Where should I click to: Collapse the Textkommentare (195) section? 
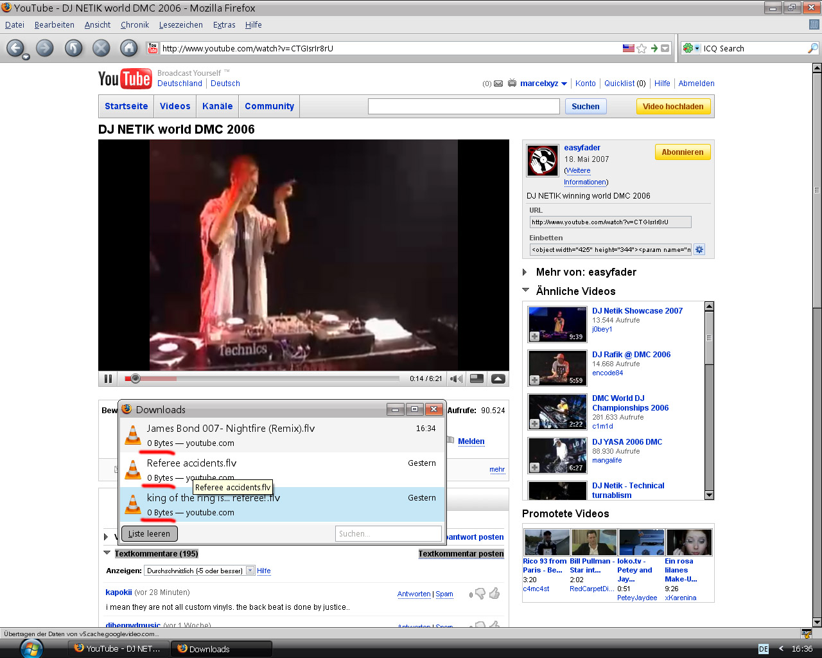pyautogui.click(x=107, y=553)
